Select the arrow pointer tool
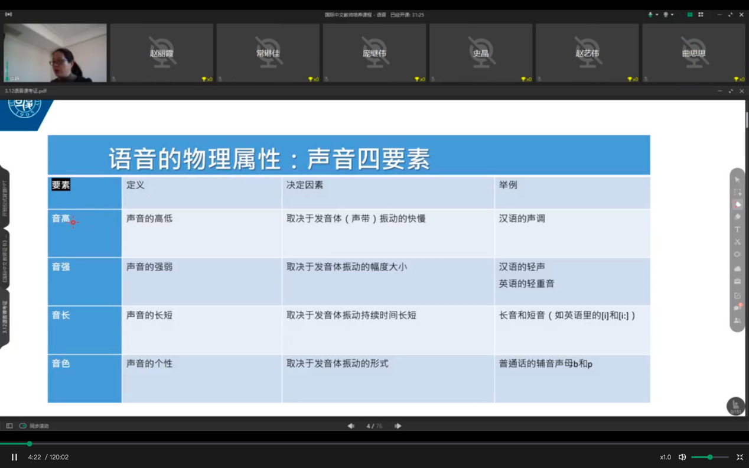 pos(737,180)
